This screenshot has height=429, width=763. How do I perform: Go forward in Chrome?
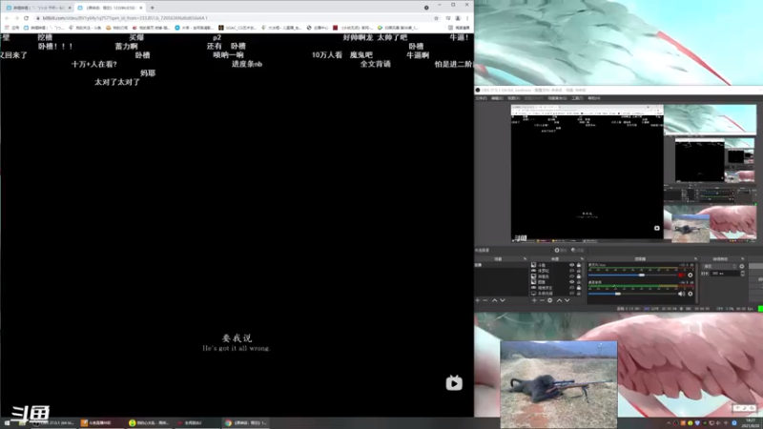point(16,18)
